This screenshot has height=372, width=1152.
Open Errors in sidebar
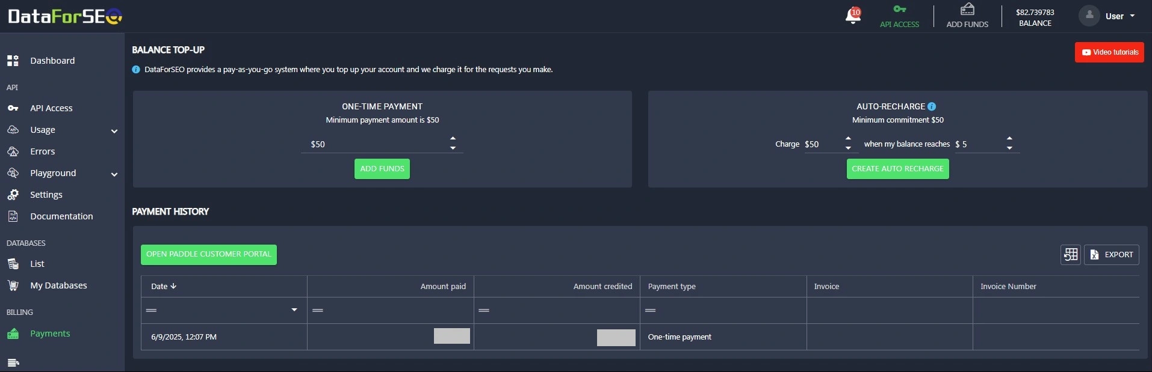(x=43, y=151)
